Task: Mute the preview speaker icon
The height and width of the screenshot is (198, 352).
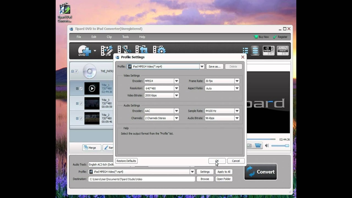Action: pos(267,145)
